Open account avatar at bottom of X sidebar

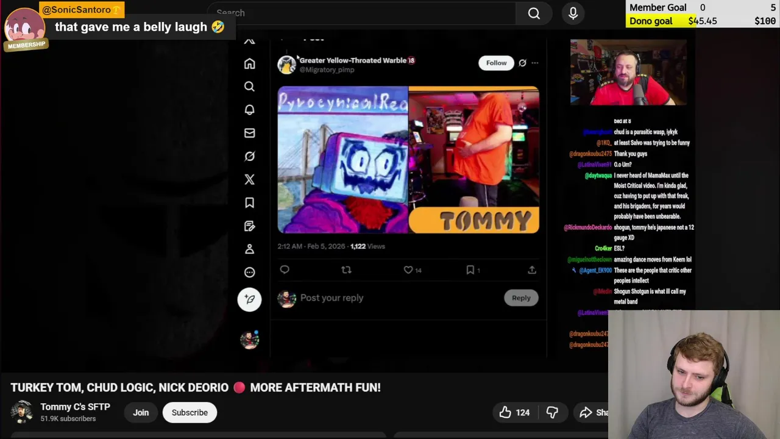(249, 340)
